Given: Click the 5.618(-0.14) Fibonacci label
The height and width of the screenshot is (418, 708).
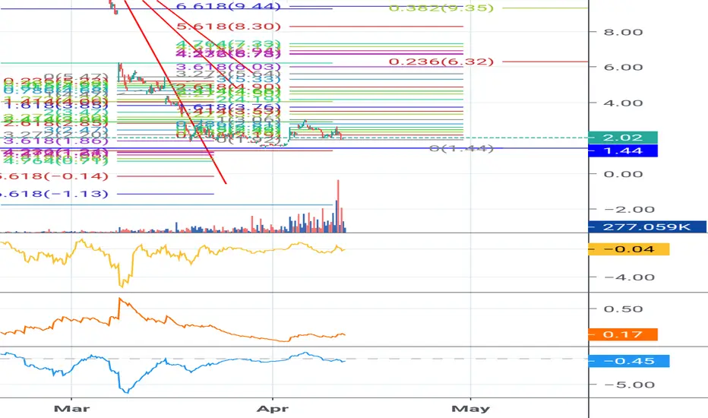Looking at the screenshot, I should (x=54, y=176).
